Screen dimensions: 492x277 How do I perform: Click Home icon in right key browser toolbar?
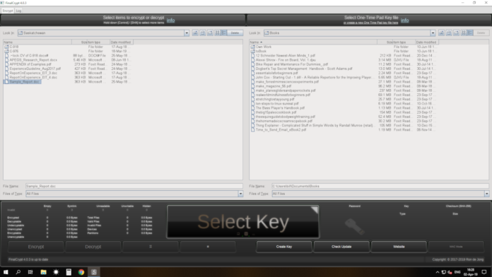click(449, 33)
